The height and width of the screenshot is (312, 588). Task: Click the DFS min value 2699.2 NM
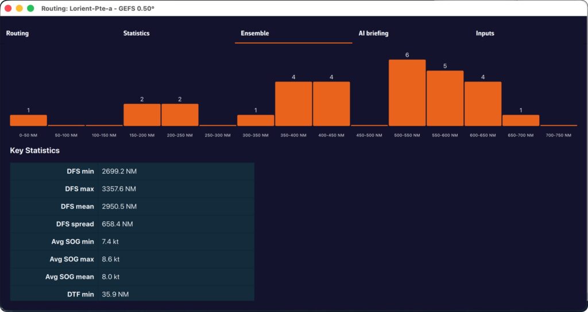[x=119, y=171]
